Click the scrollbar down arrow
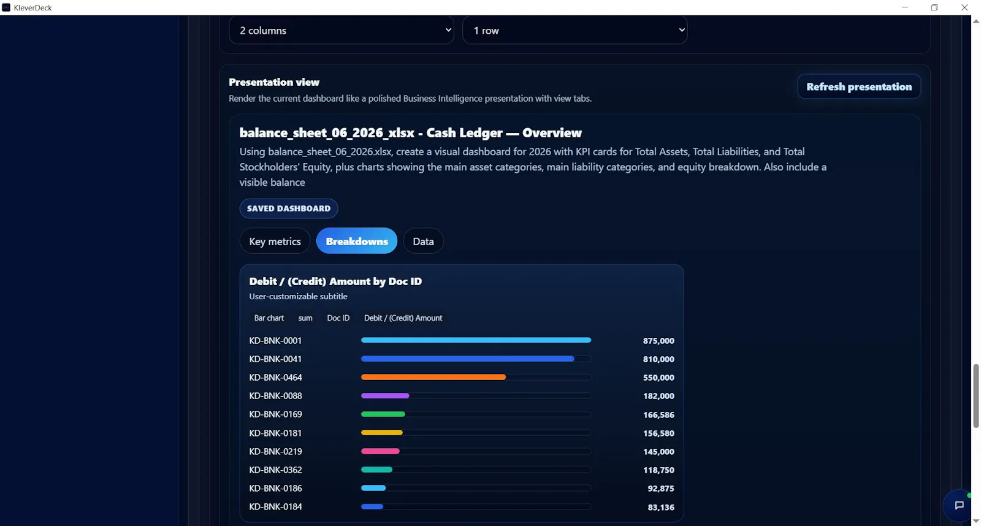 pos(975,521)
